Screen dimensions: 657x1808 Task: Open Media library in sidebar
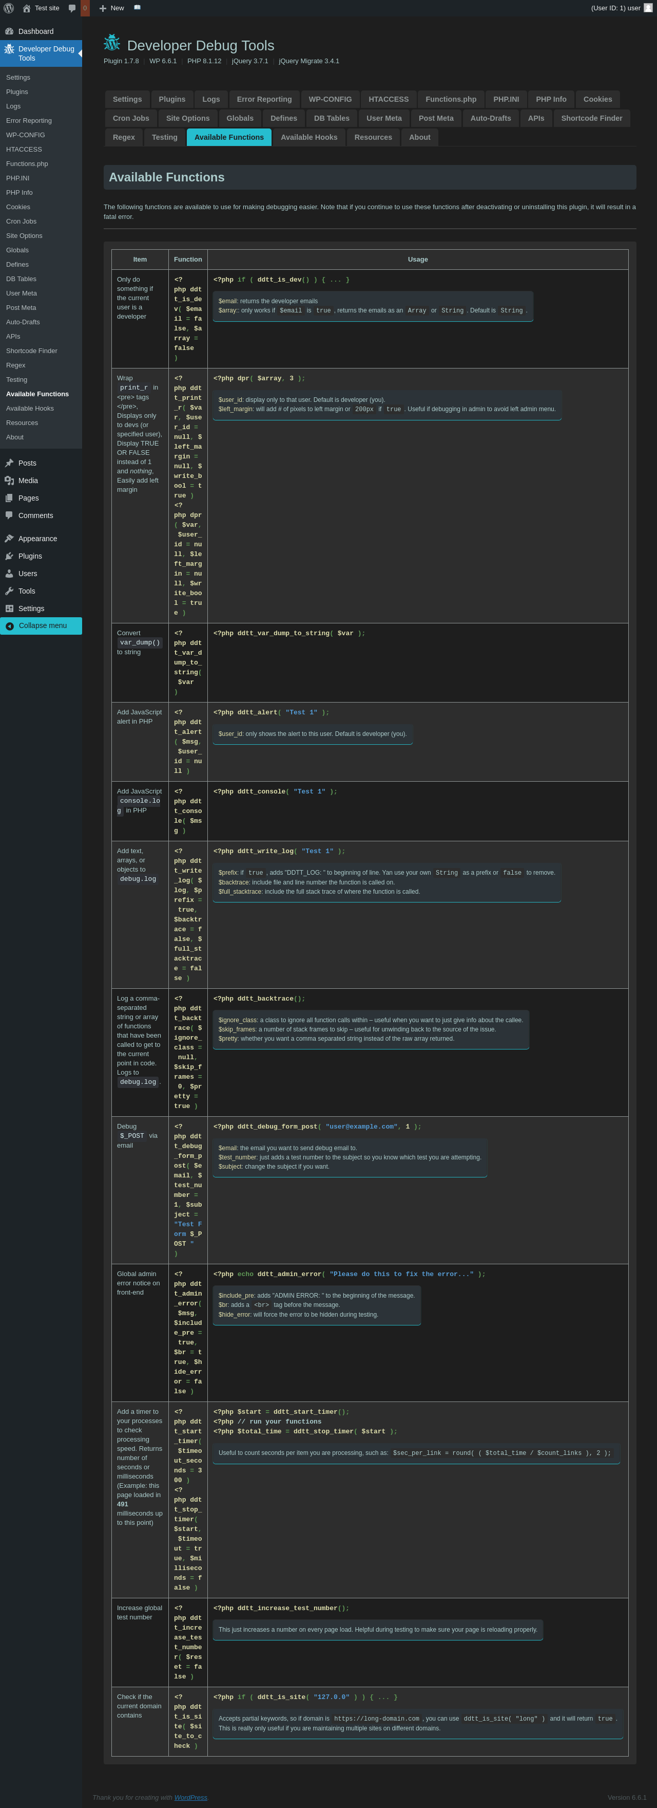28,481
